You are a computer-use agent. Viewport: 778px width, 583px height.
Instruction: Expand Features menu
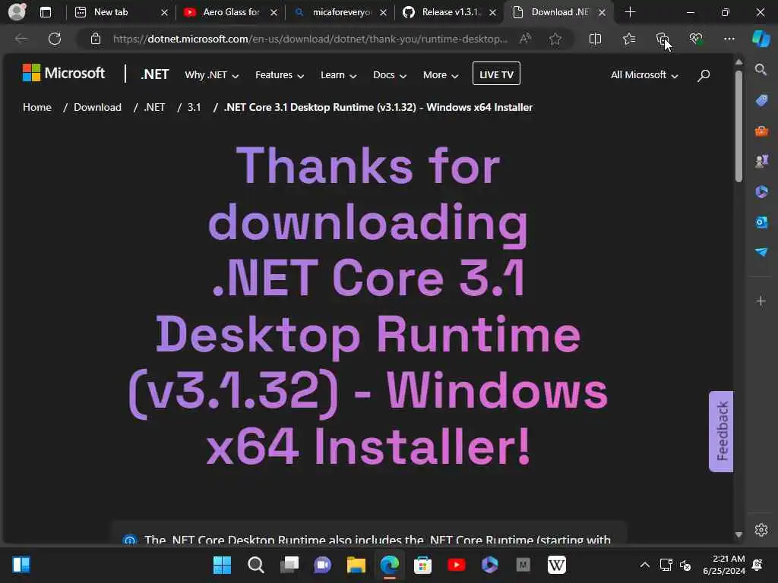pyautogui.click(x=280, y=75)
